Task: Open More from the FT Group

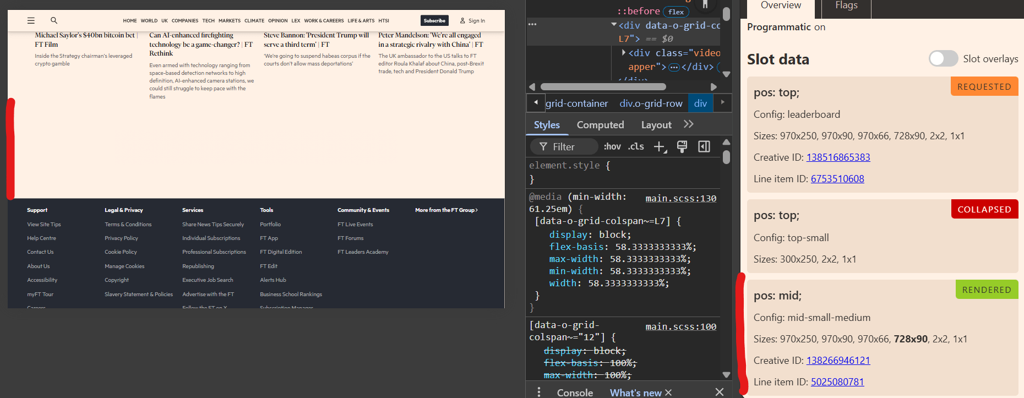Action: pos(446,210)
